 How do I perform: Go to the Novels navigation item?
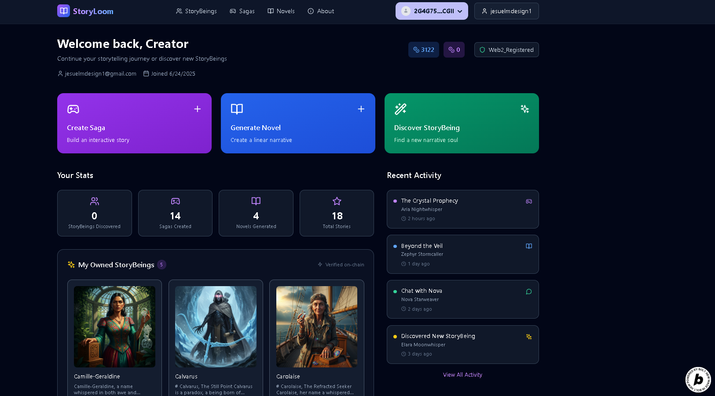281,11
